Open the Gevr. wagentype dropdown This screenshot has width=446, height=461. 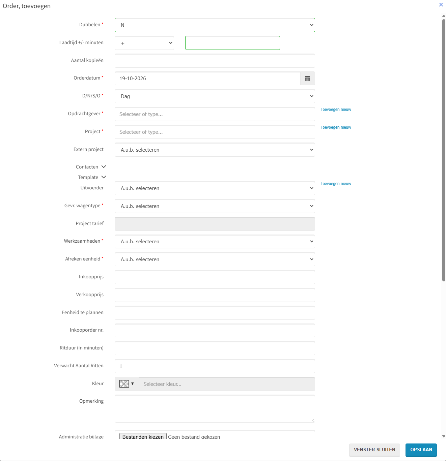[x=215, y=206]
